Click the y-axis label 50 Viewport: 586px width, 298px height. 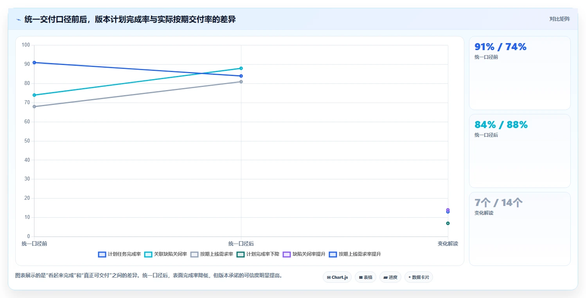point(27,141)
